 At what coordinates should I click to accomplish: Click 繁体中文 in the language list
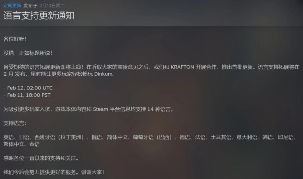[14, 144]
